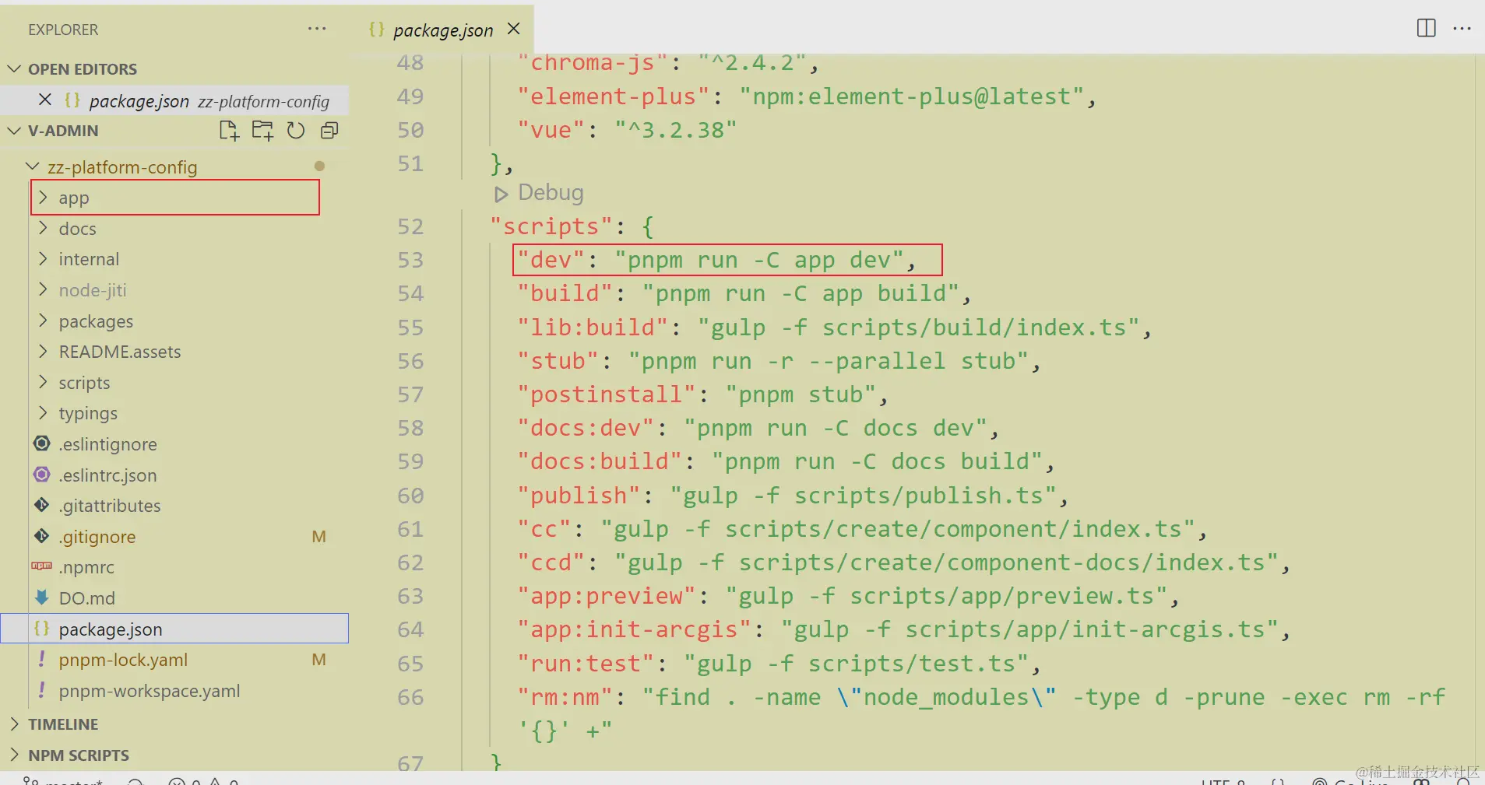Screen dimensions: 1485x785
Task: Expand the packages folder
Action: [44, 321]
